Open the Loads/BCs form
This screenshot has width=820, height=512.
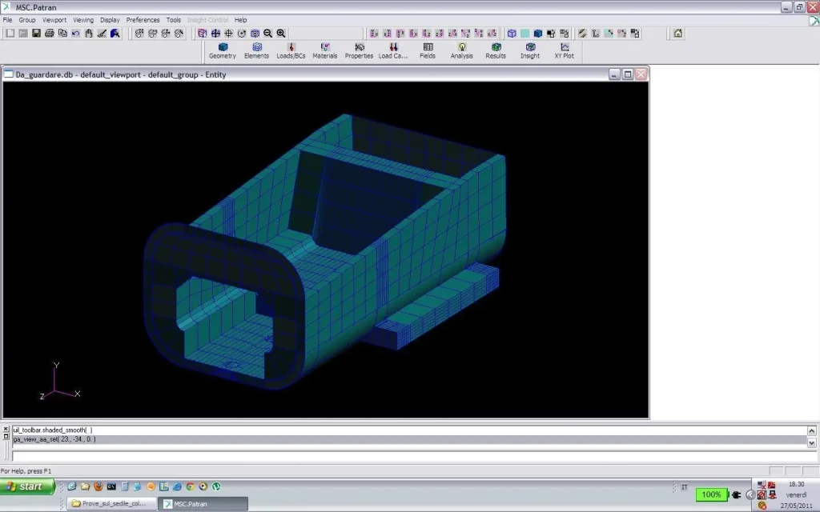pyautogui.click(x=291, y=50)
